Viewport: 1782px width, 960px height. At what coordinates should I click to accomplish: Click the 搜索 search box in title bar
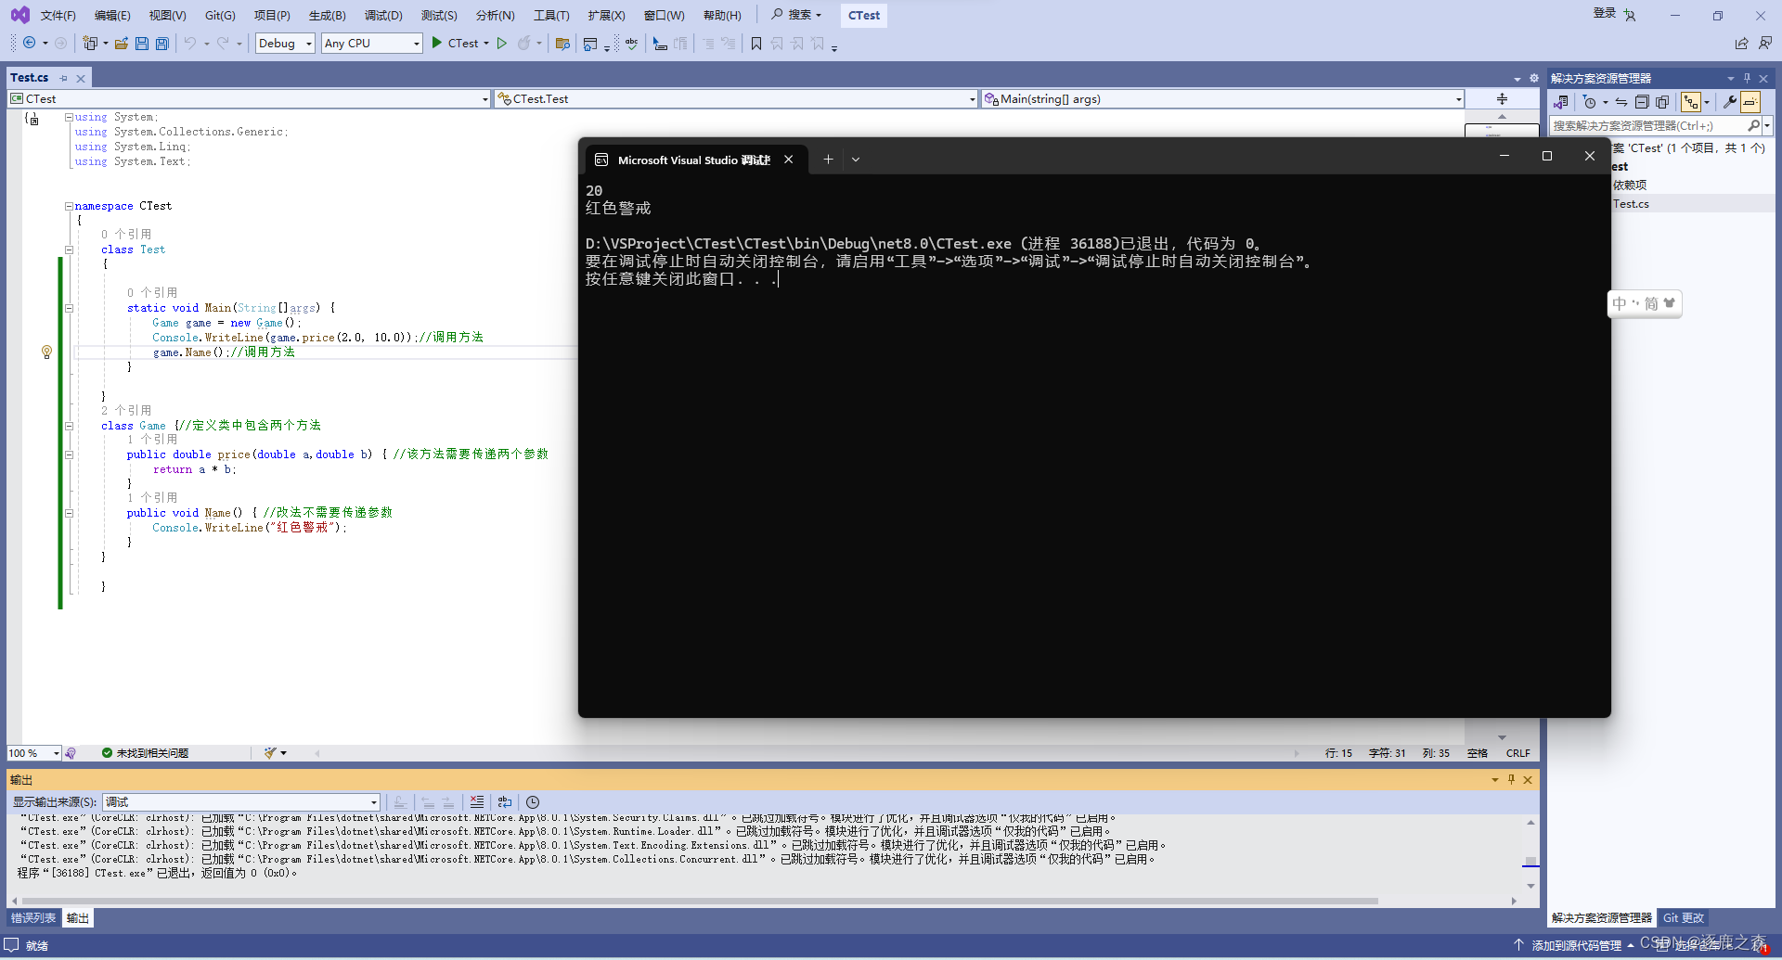point(796,15)
